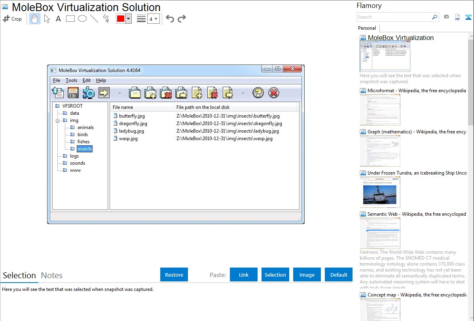Pick the ellipse drawing tool
Image resolution: width=474 pixels, height=321 pixels.
pyautogui.click(x=82, y=19)
